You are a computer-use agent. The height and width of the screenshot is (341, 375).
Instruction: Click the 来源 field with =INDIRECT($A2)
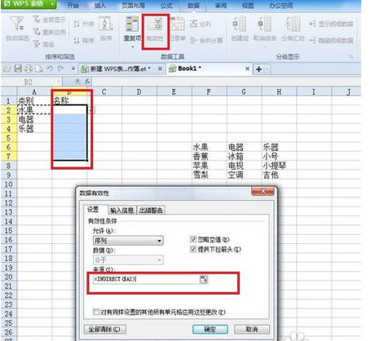[x=146, y=279]
